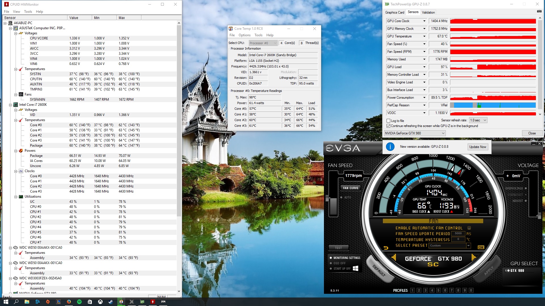This screenshot has height=306, width=545.
Task: Click the Core Temp title bar icon
Action: [x=231, y=29]
